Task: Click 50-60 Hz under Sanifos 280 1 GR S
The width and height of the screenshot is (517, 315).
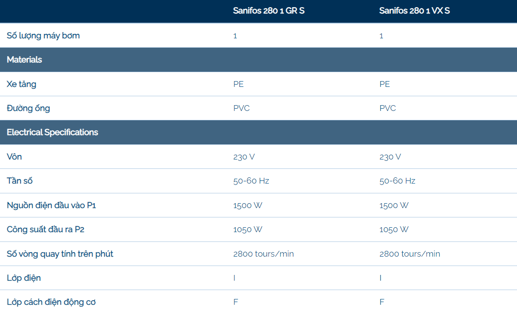Action: 251,181
